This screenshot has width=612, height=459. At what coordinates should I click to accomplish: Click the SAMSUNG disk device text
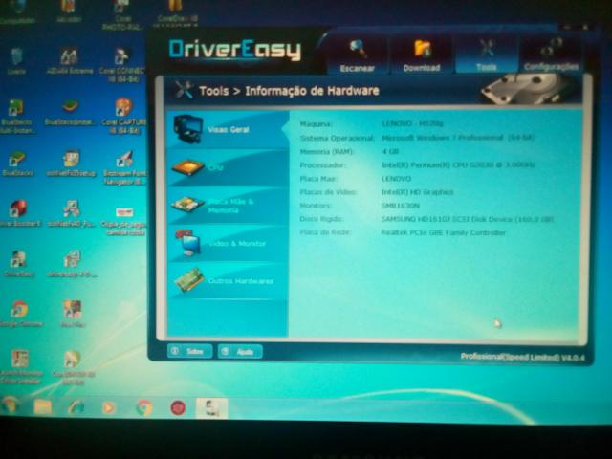pyautogui.click(x=468, y=219)
